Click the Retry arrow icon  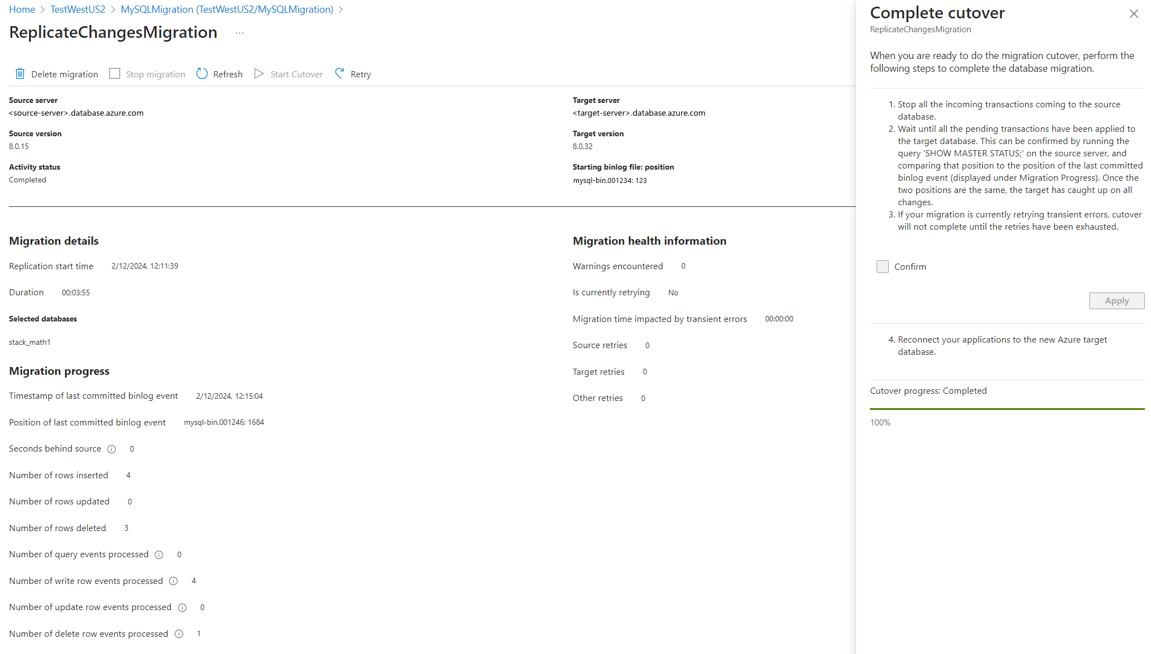tap(340, 73)
